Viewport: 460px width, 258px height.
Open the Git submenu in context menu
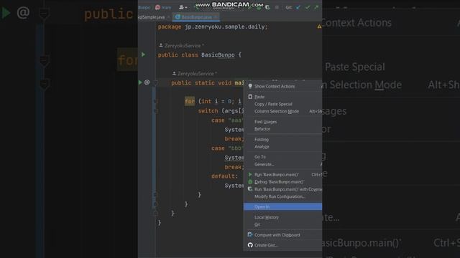[282, 224]
